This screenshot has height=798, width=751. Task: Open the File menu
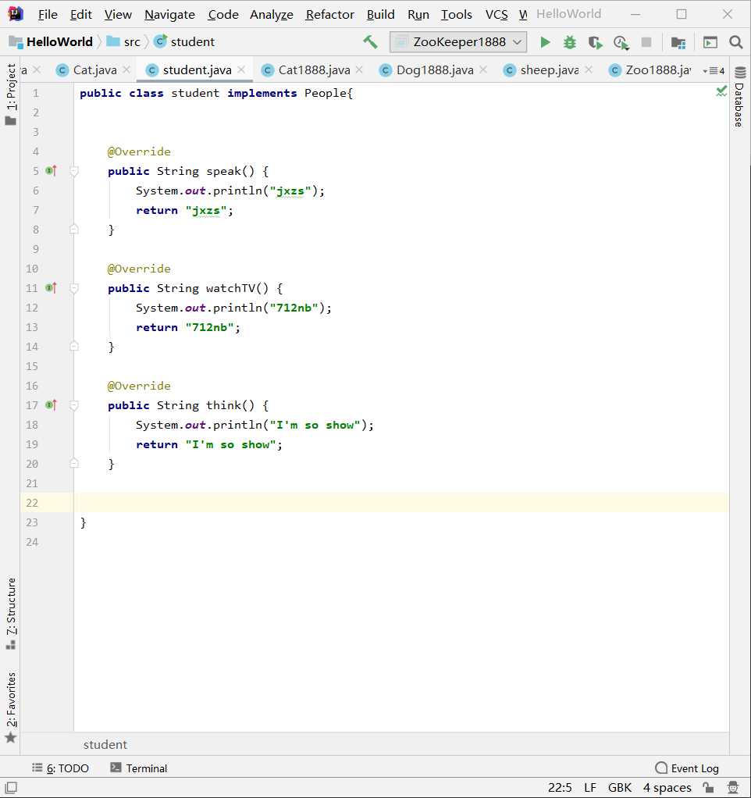click(48, 15)
